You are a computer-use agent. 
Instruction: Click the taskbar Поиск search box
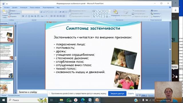pyautogui.click(x=27, y=100)
